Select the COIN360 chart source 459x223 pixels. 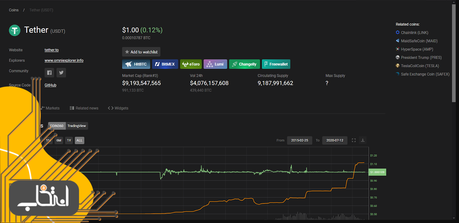(57, 126)
